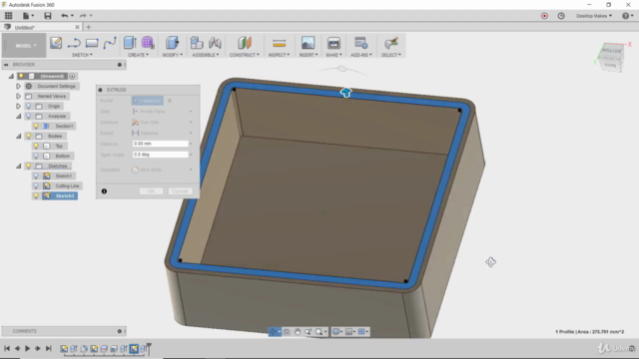Open the Operation New Body dropdown
This screenshot has width=639, height=359.
coord(162,170)
